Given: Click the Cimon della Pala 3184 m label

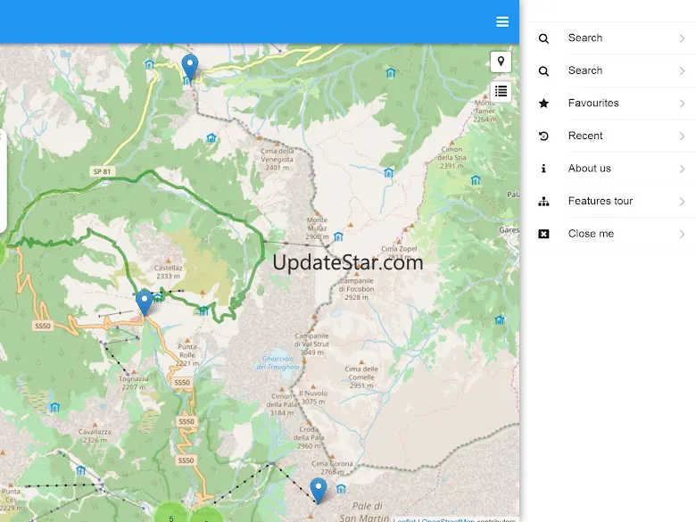Looking at the screenshot, I should [282, 404].
